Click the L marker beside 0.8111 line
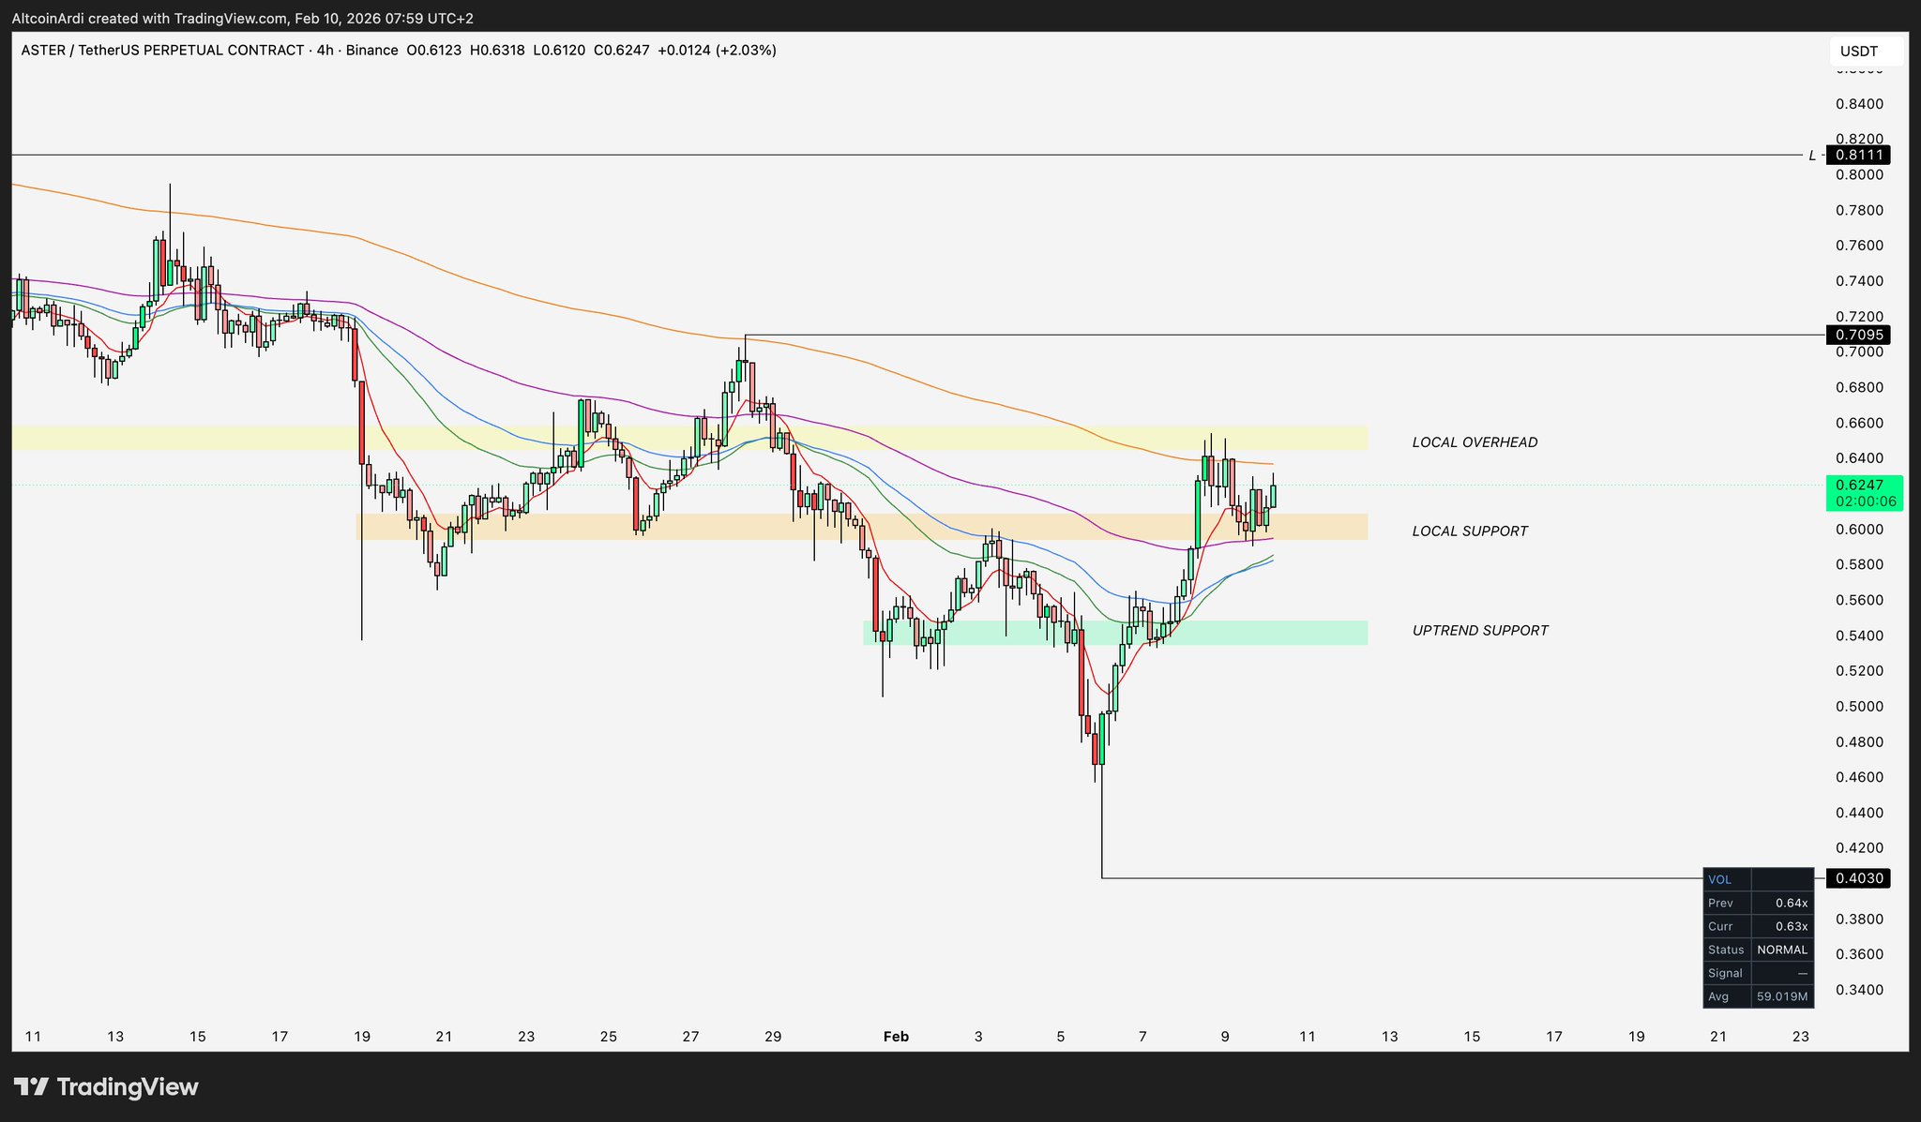1921x1122 pixels. click(x=1812, y=156)
